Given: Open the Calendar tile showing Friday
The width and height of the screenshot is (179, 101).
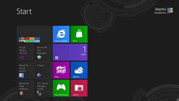Looking at the screenshot, I should click(70, 52).
